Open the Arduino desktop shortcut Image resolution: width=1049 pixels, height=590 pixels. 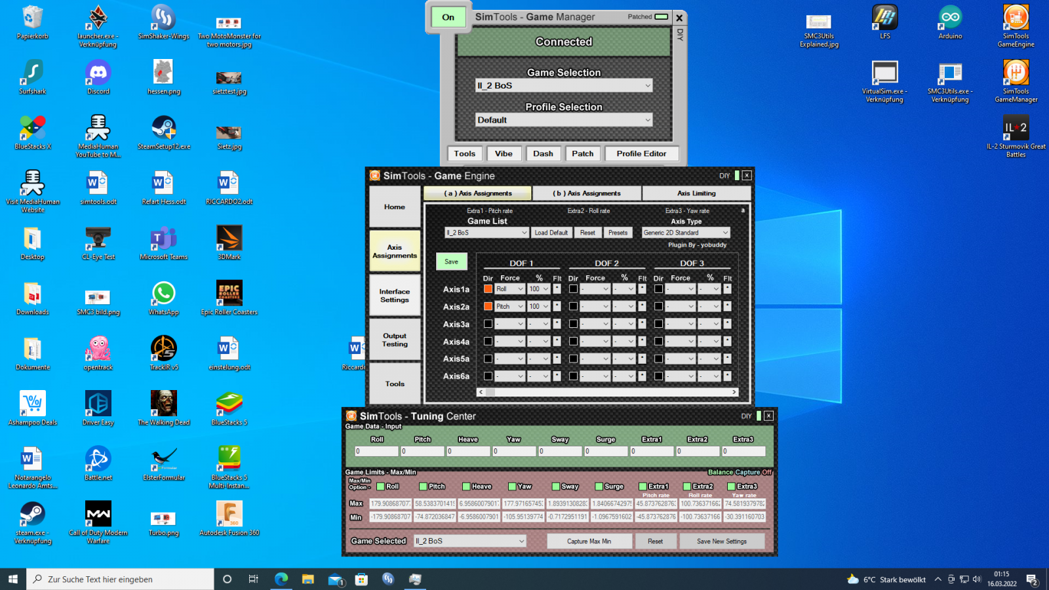(x=950, y=22)
